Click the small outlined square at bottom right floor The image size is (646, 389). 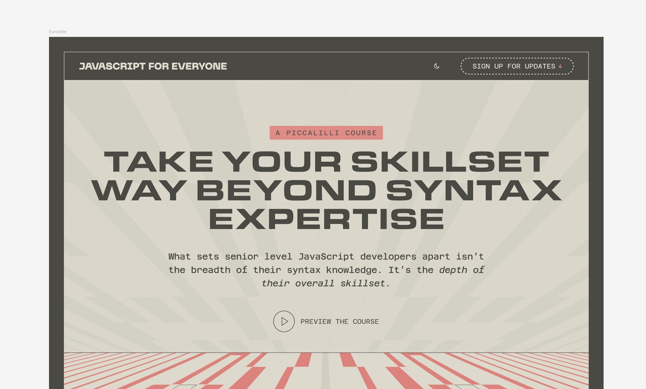[x=467, y=386]
